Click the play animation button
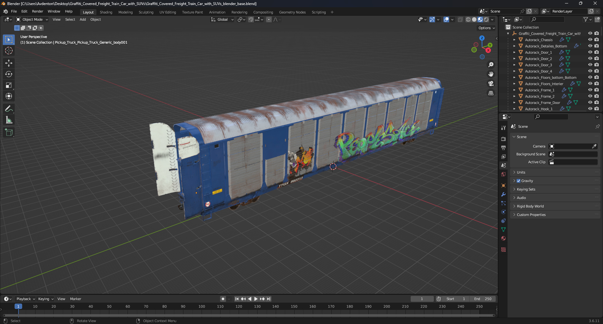The width and height of the screenshot is (603, 324). pos(256,299)
